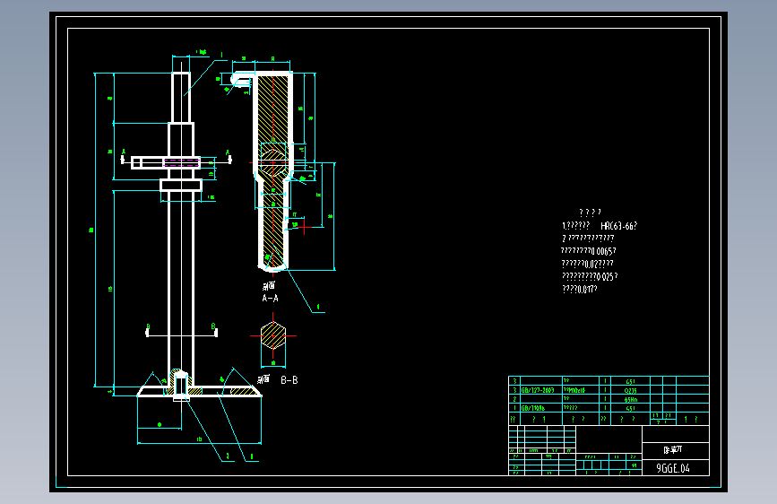Screen dimensions: 777x504
Task: Click the "HRC63-66?" hardness note
Action: [618, 226]
